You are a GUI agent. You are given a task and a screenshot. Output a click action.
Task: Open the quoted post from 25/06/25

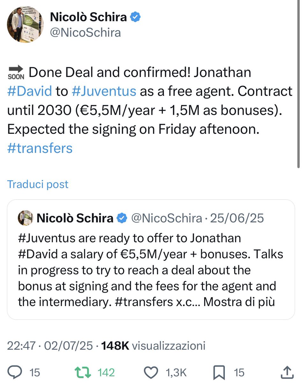[151, 259]
